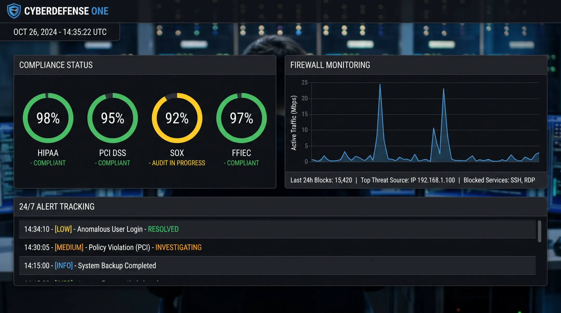Click the [MEDIUM] severity tag
Image resolution: width=561 pixels, height=313 pixels.
pos(69,247)
